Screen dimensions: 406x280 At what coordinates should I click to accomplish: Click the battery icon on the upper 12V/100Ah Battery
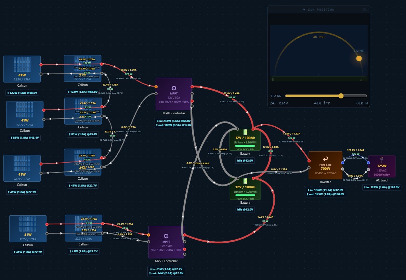point(245,132)
